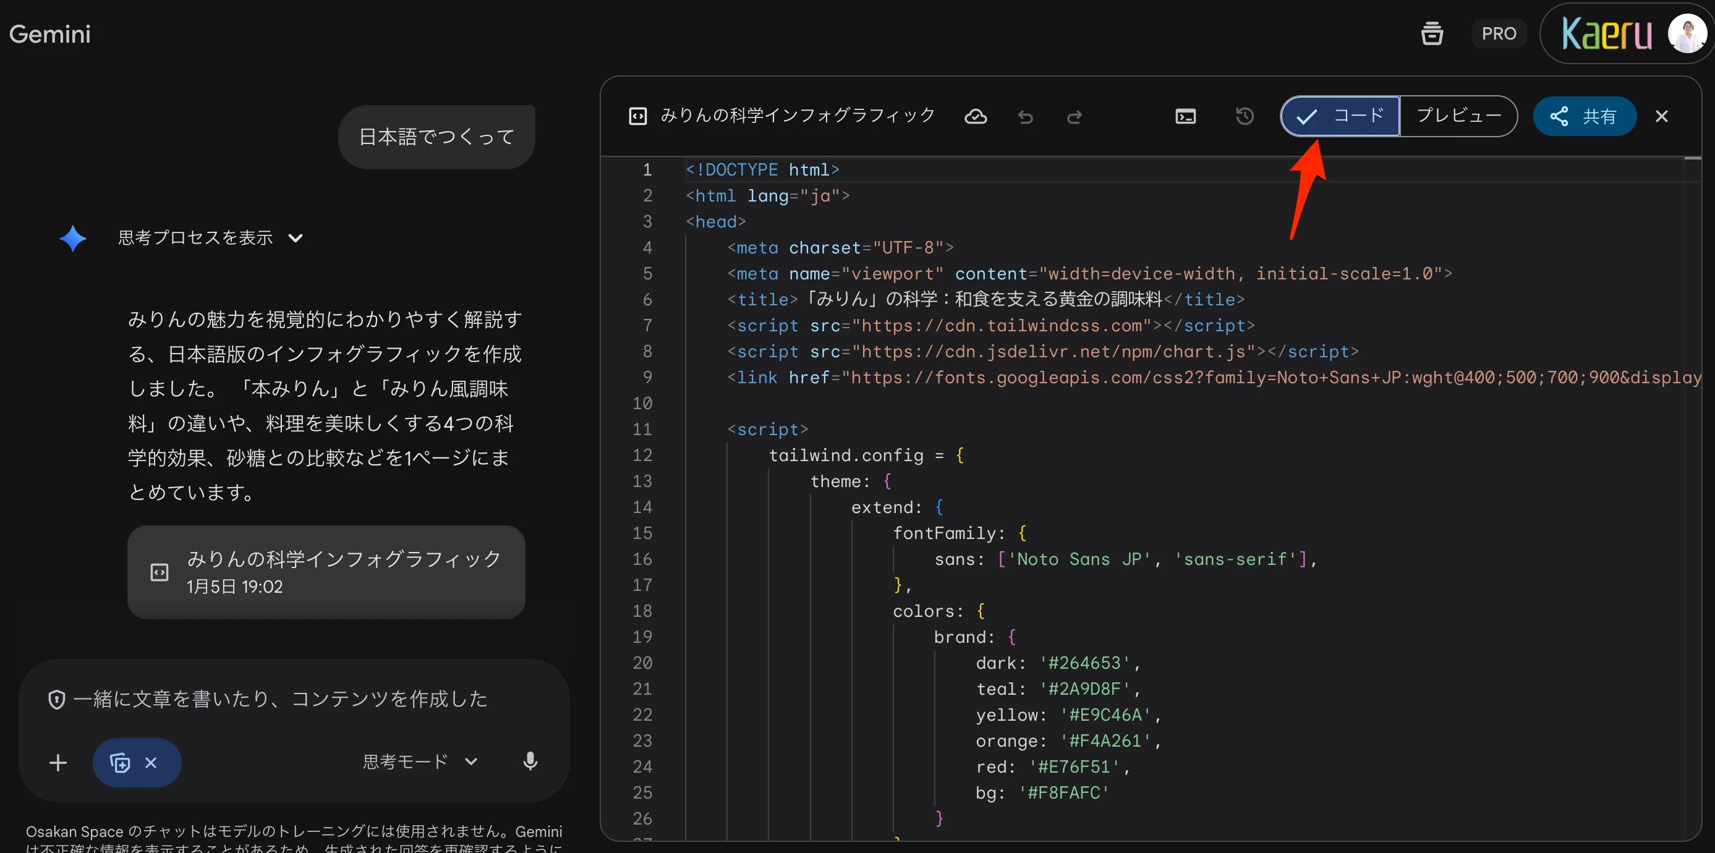Click the 1月5日 19:02 timestamp
Image resolution: width=1715 pixels, height=853 pixels.
pos(234,587)
